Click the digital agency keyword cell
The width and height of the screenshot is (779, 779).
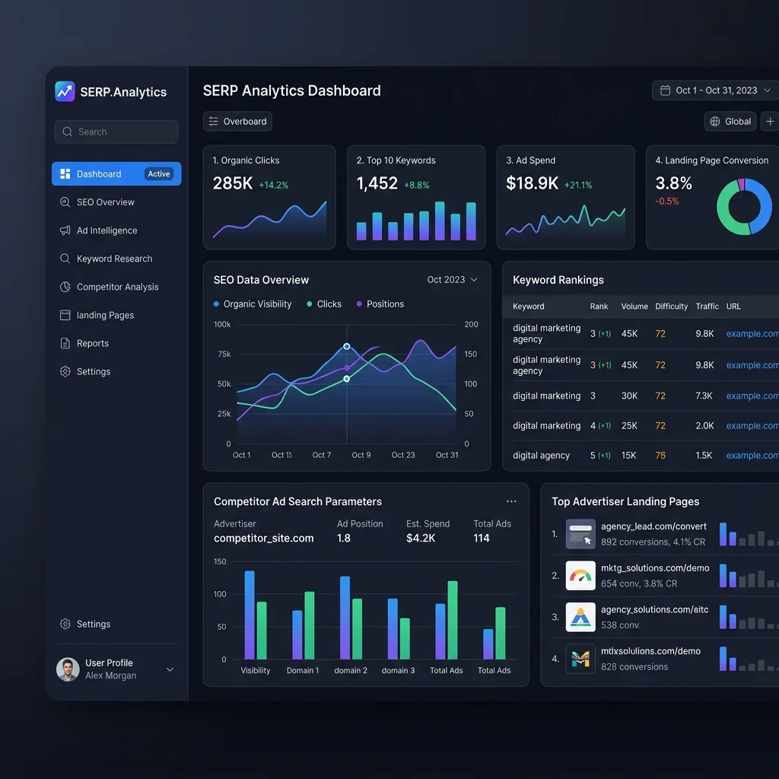coord(541,456)
